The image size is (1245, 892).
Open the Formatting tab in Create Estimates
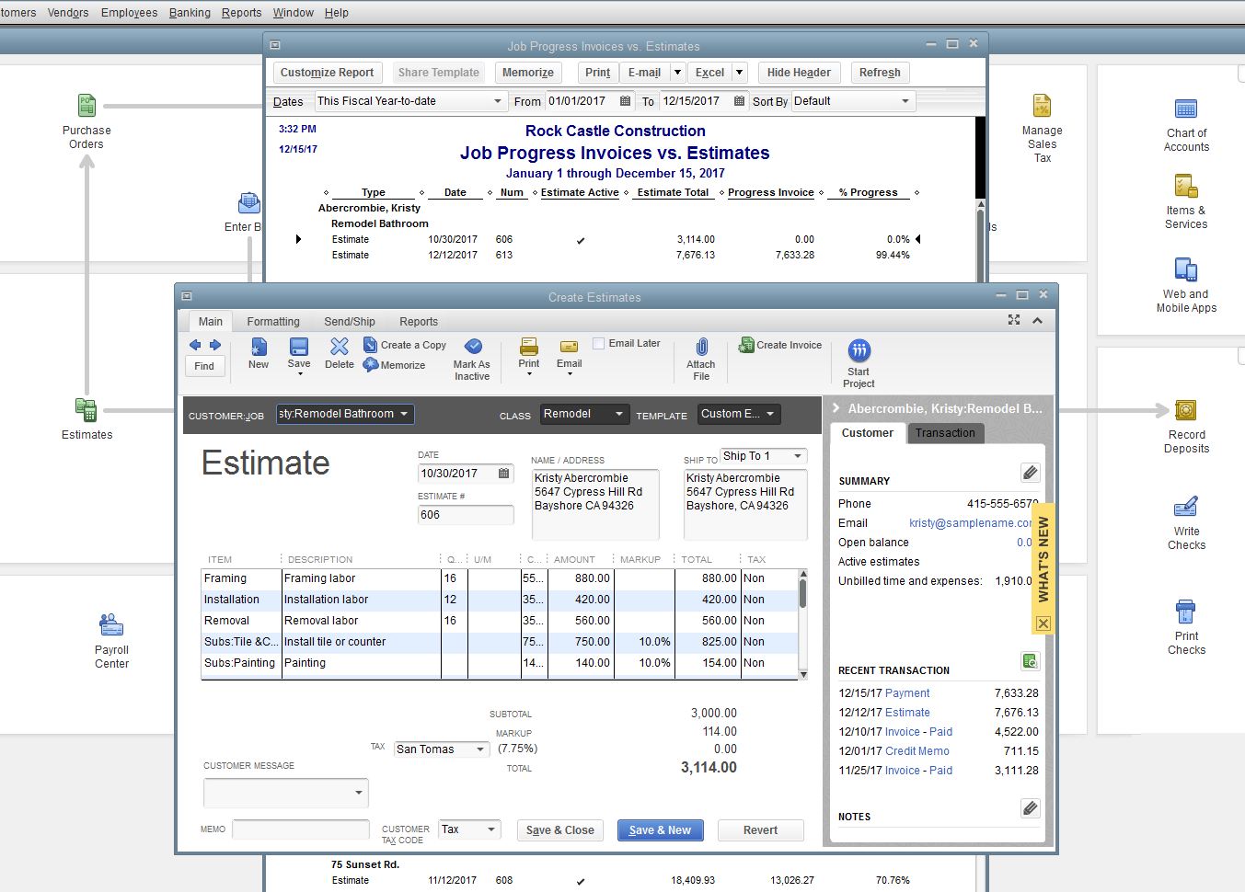tap(272, 321)
